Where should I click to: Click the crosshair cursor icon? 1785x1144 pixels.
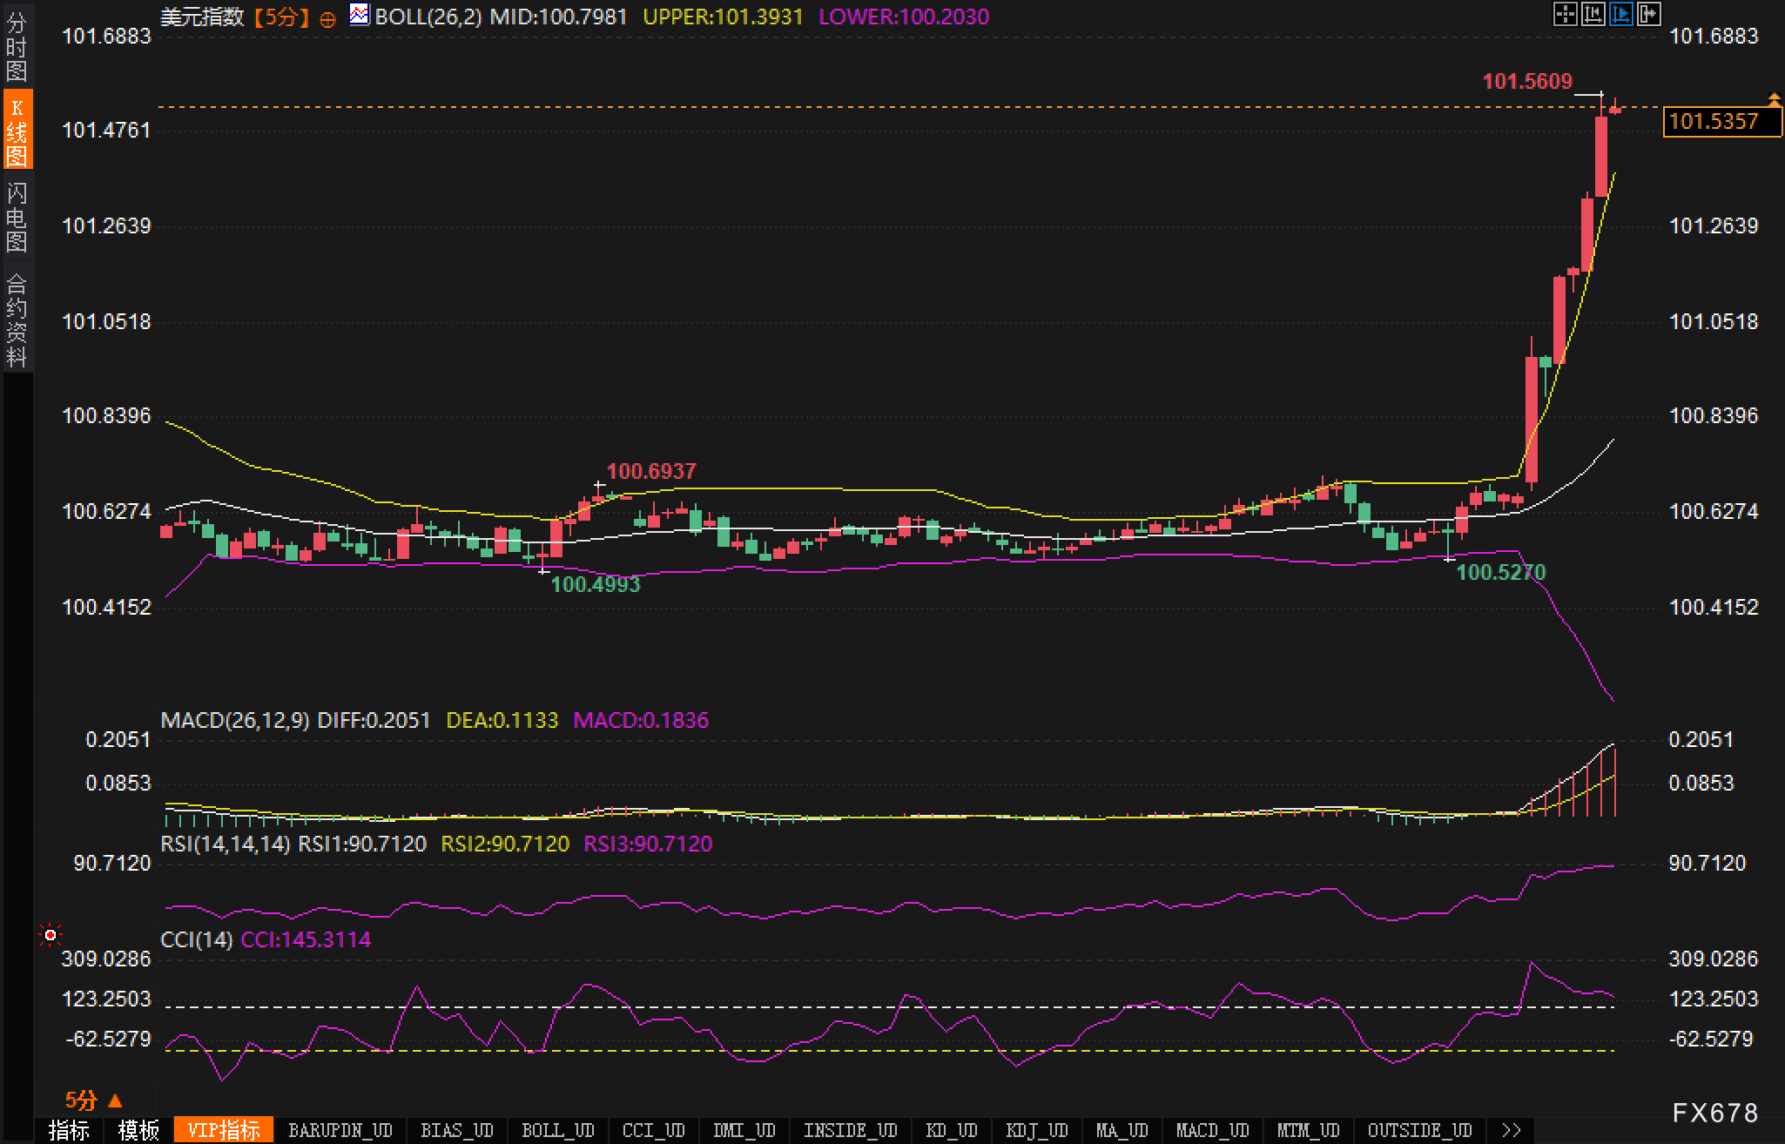(1565, 15)
